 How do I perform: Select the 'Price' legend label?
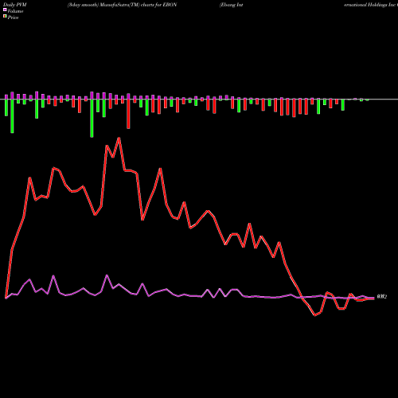click(x=13, y=18)
